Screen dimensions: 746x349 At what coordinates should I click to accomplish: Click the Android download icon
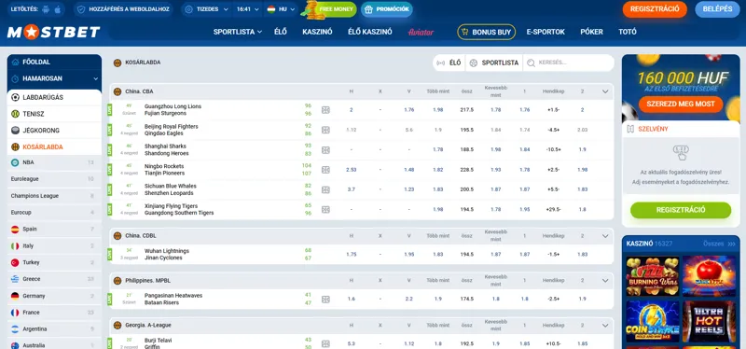(46, 9)
